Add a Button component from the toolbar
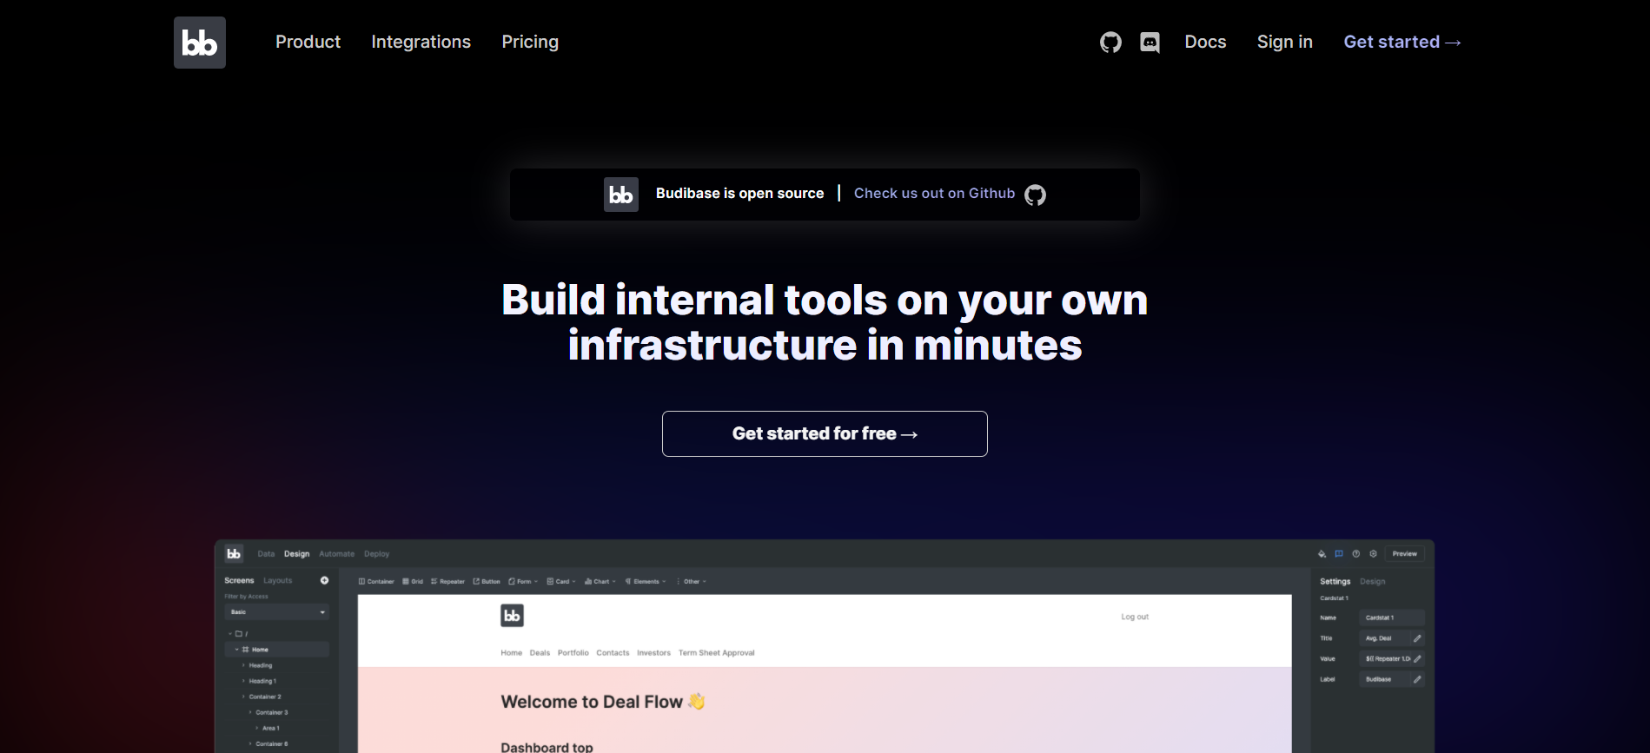Image resolution: width=1650 pixels, height=753 pixels. click(487, 582)
